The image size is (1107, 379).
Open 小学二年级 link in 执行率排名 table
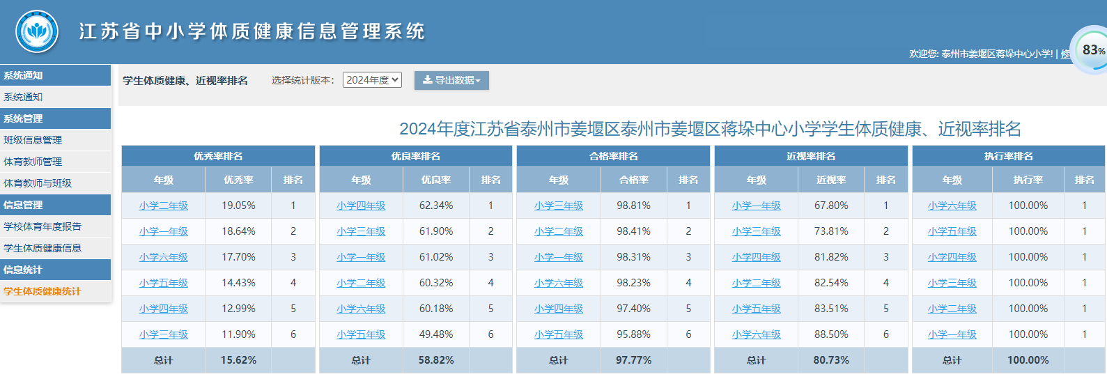pyautogui.click(x=952, y=309)
